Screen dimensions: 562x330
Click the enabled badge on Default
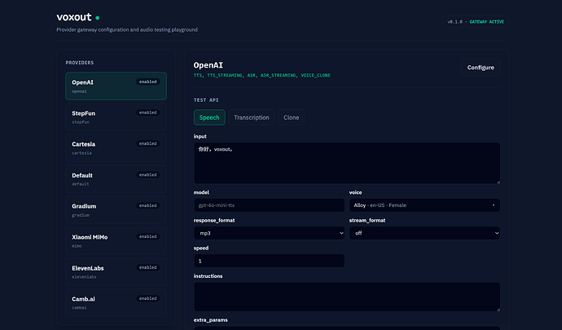(147, 174)
